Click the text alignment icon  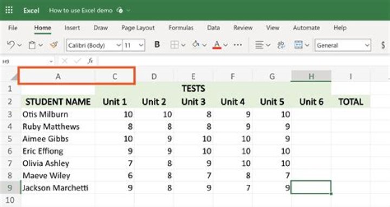[x=259, y=45]
